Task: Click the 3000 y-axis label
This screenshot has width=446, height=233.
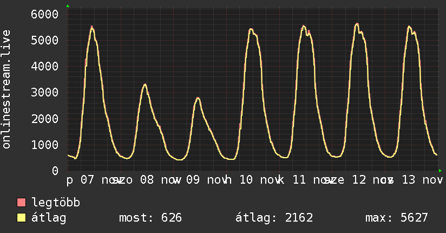Action: (45, 93)
